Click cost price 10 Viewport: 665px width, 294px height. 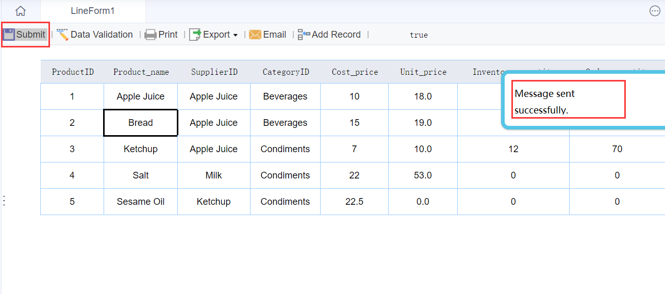click(355, 96)
